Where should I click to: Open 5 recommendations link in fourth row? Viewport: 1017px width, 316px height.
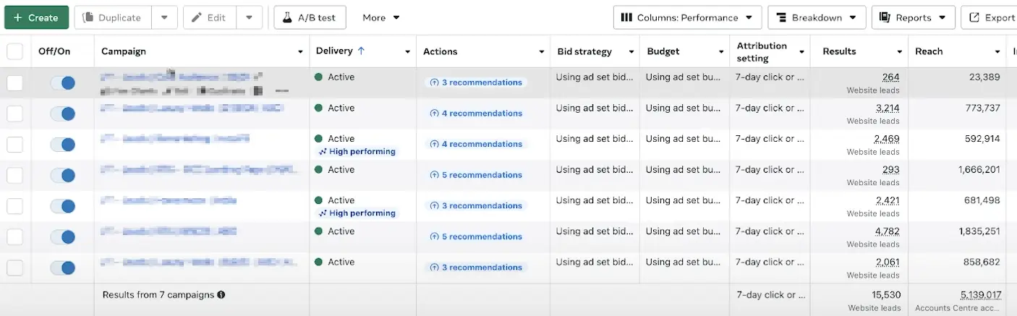(x=476, y=175)
